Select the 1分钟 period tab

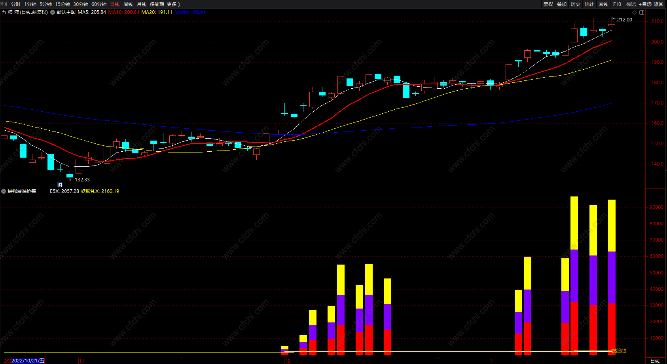(x=30, y=4)
